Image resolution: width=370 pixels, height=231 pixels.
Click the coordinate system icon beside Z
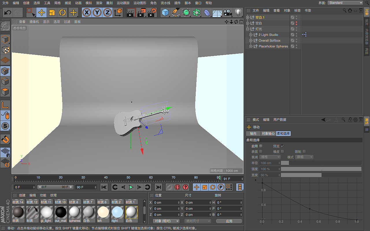click(x=119, y=12)
